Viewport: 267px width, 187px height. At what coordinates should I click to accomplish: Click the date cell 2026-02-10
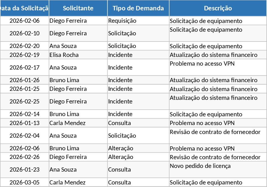(24, 33)
